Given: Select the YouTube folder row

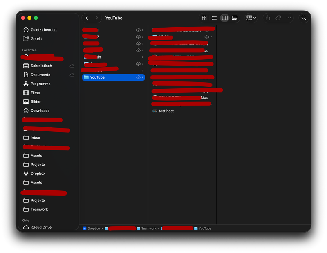Looking at the screenshot, I should [113, 77].
